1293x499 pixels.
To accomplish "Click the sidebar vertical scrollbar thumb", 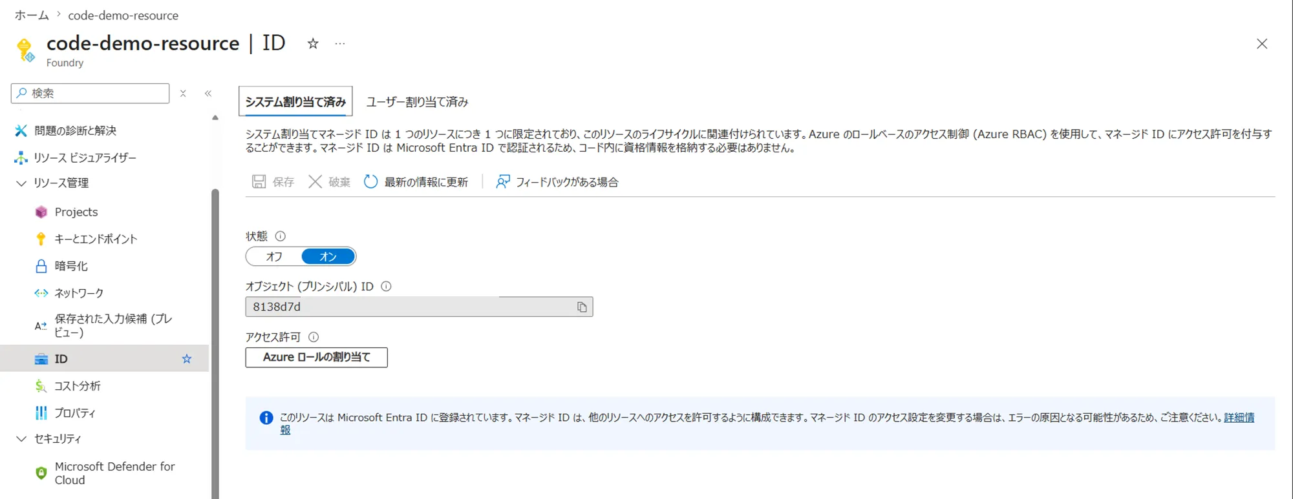I will tap(215, 343).
